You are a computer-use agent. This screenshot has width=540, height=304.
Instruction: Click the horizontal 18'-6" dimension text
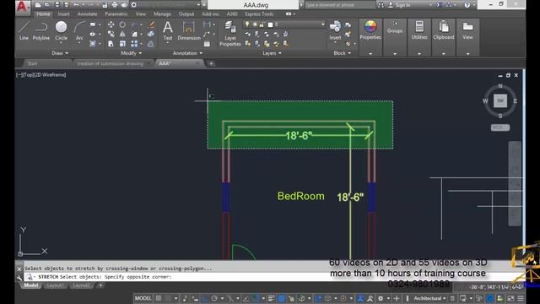[299, 136]
